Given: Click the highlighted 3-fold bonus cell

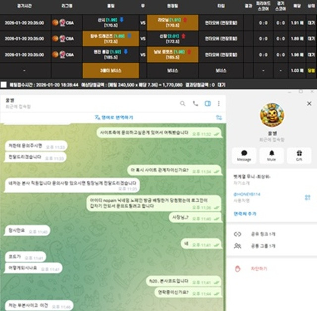Looking at the screenshot, I should point(110,70).
